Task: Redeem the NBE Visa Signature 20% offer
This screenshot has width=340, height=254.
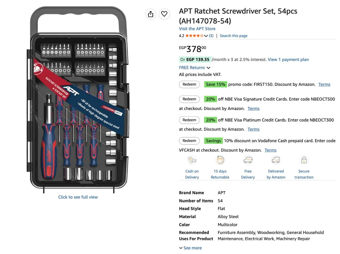Action: tap(189, 99)
